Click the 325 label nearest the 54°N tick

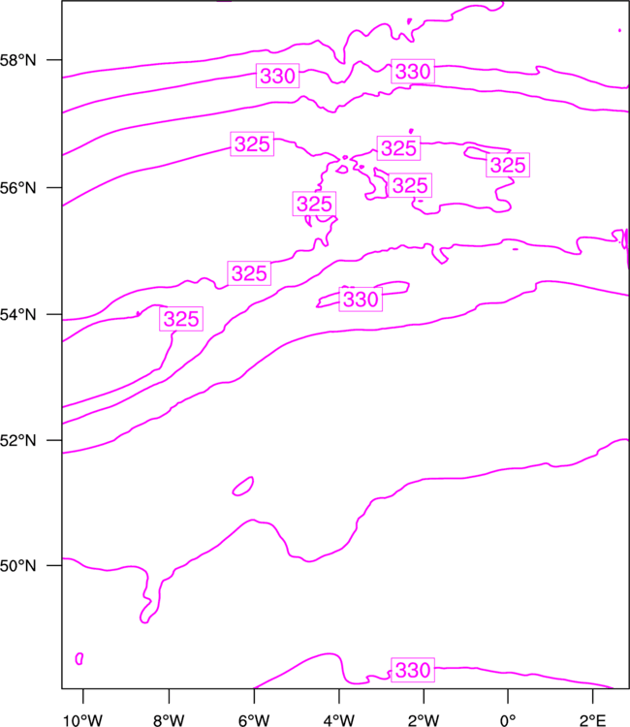(x=181, y=319)
